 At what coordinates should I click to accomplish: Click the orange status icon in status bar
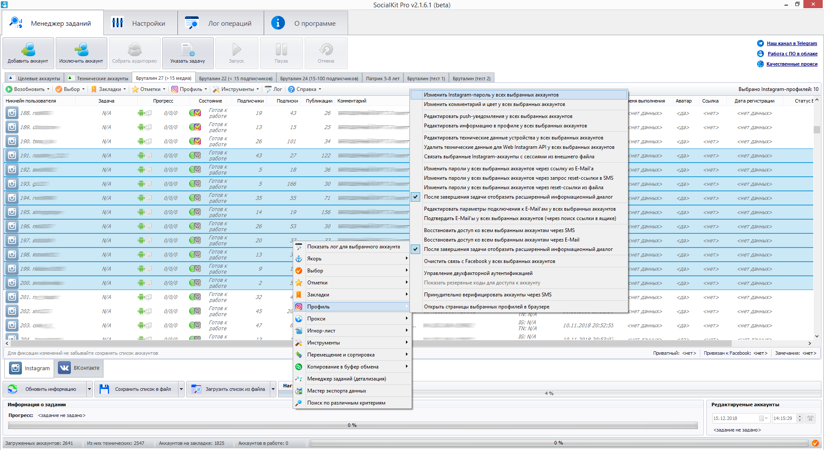coord(815,443)
